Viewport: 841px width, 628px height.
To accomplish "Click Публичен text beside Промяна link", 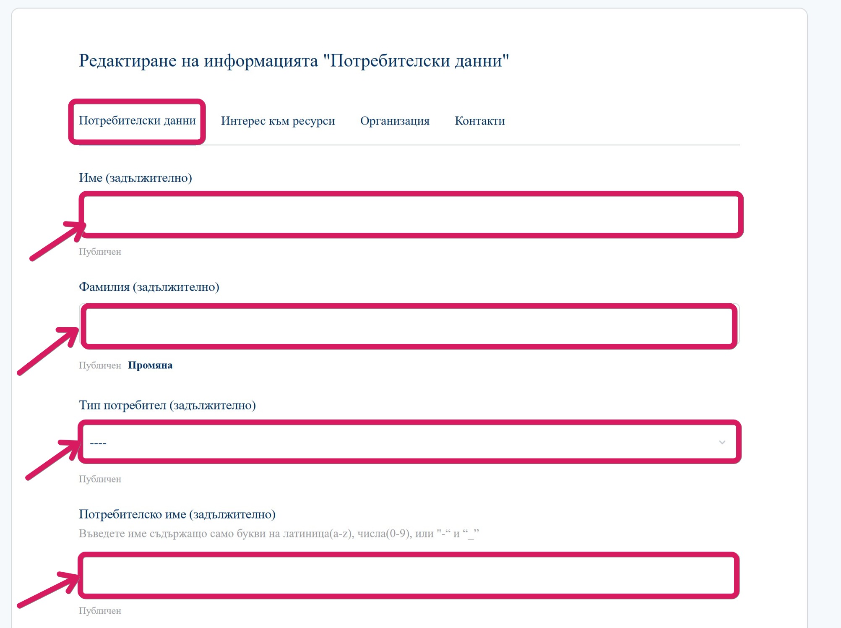I will tap(100, 365).
